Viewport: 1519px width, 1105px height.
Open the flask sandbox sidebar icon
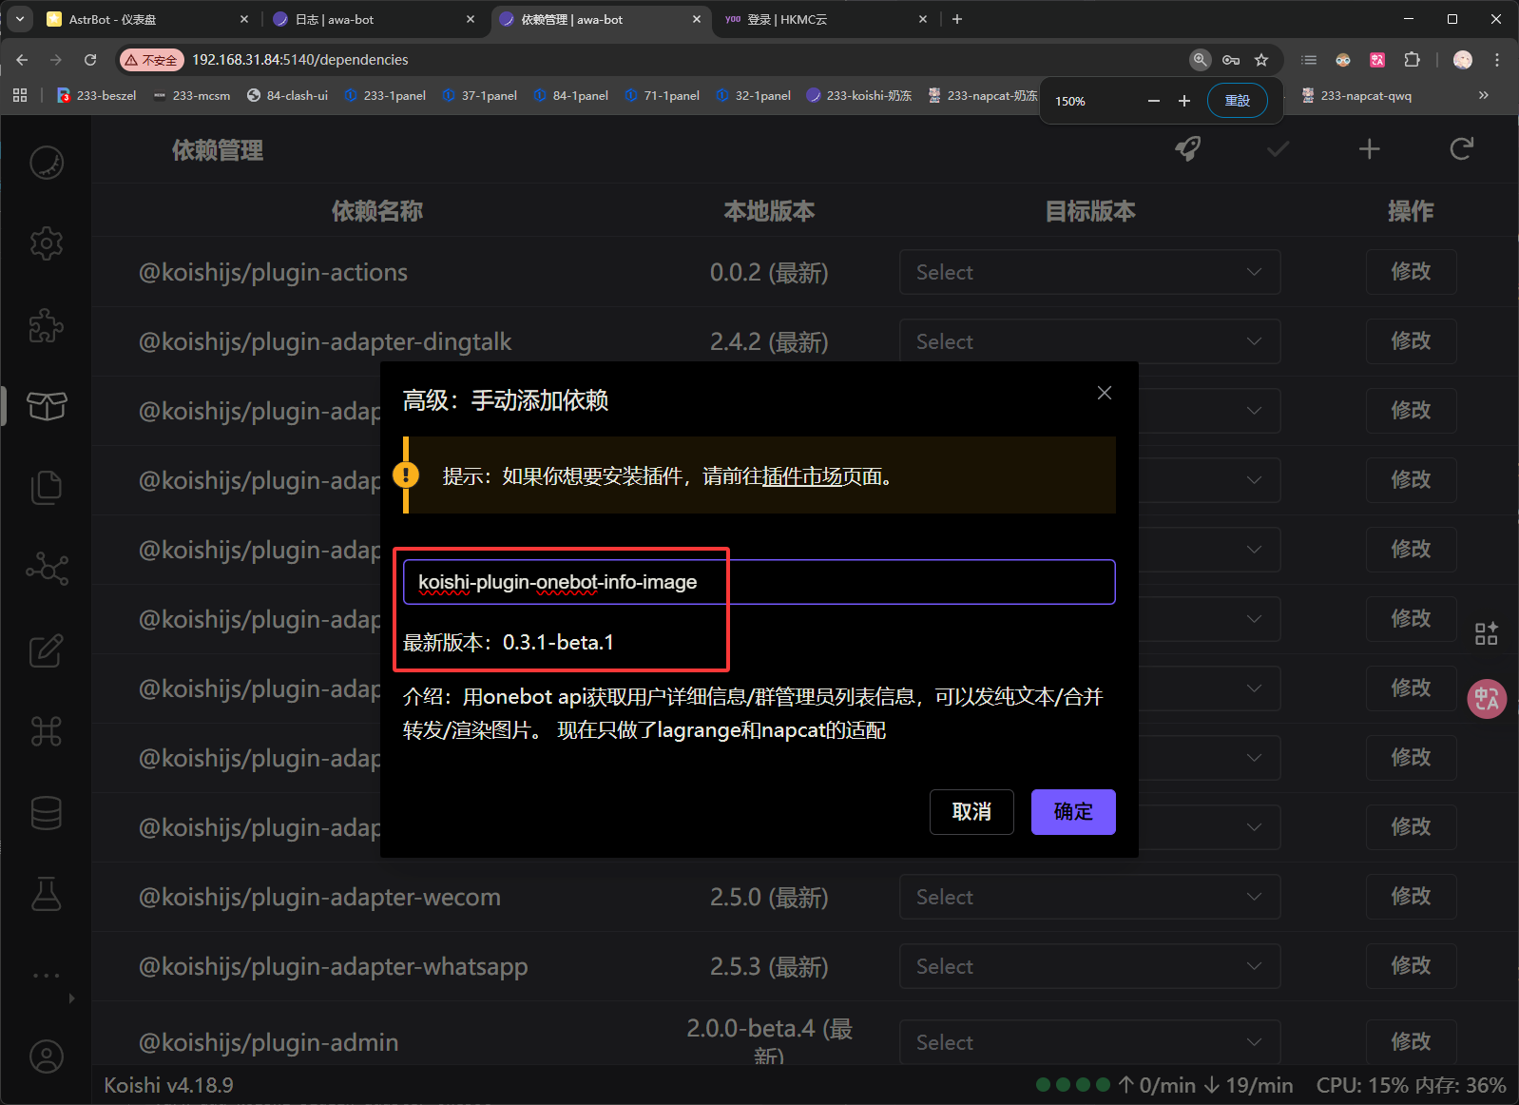coord(46,894)
